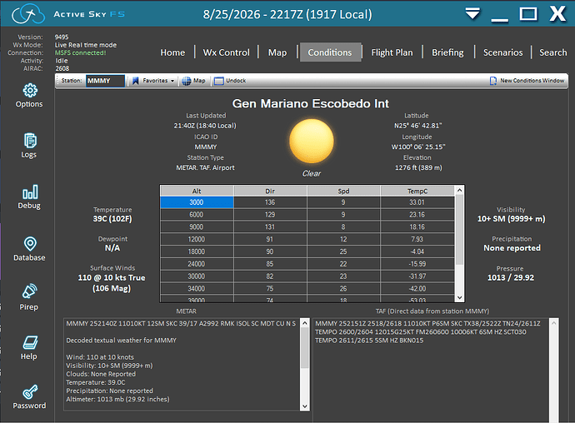The height and width of the screenshot is (423, 575).
Task: Maximize the Active Sky window
Action: pos(528,14)
